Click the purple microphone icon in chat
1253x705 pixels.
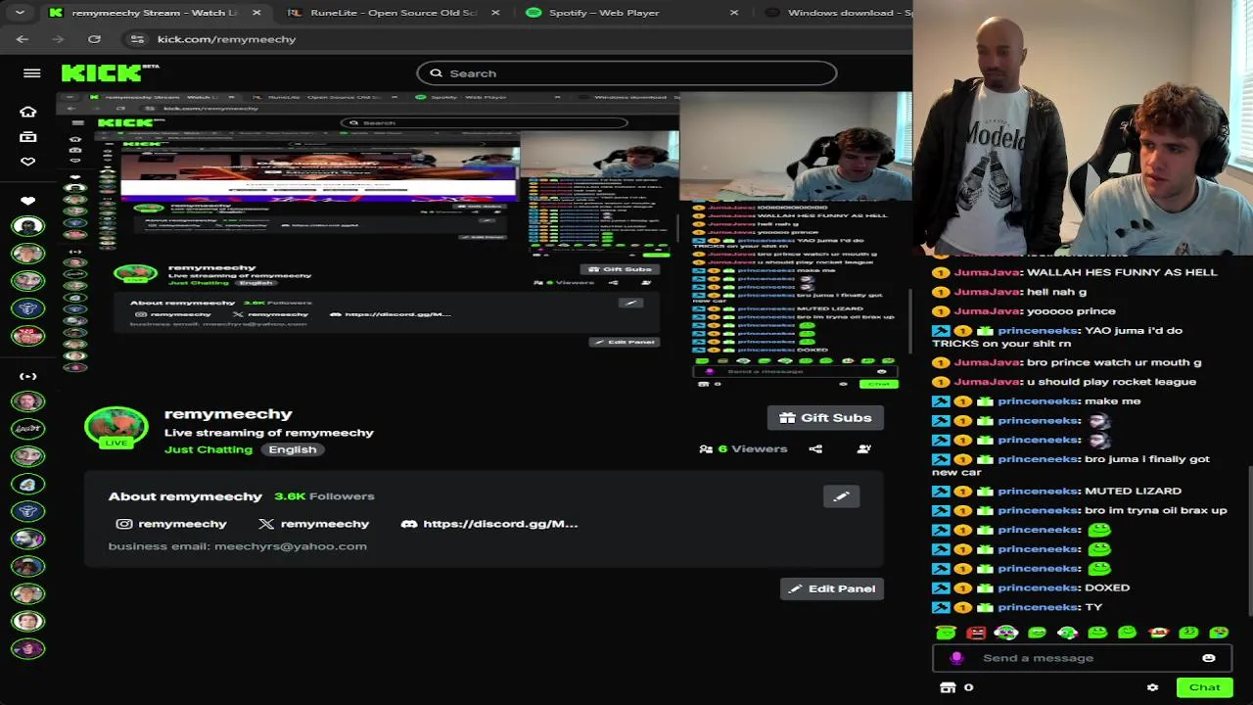tap(956, 658)
